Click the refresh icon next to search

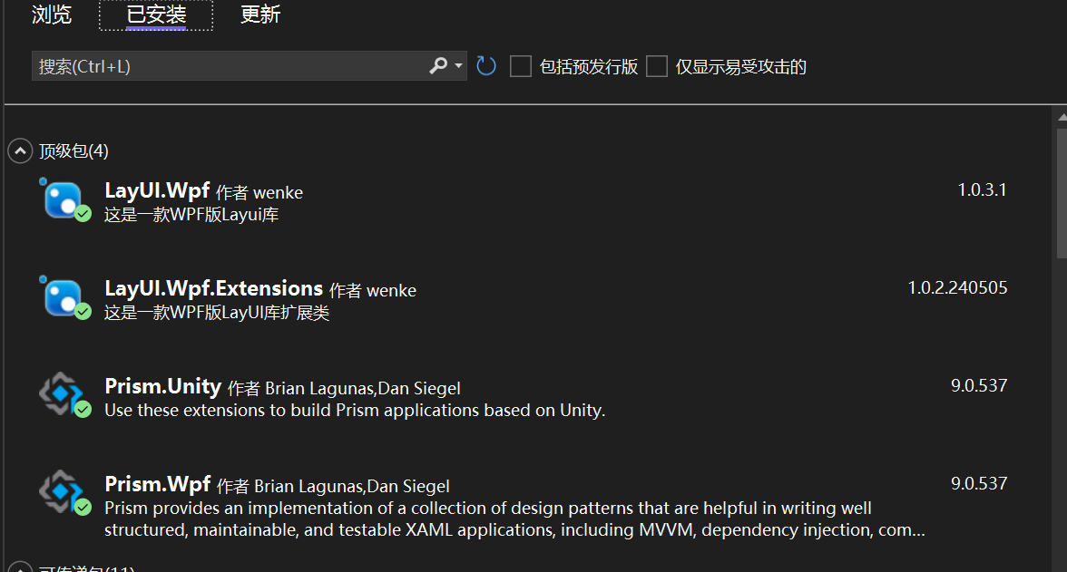[485, 65]
